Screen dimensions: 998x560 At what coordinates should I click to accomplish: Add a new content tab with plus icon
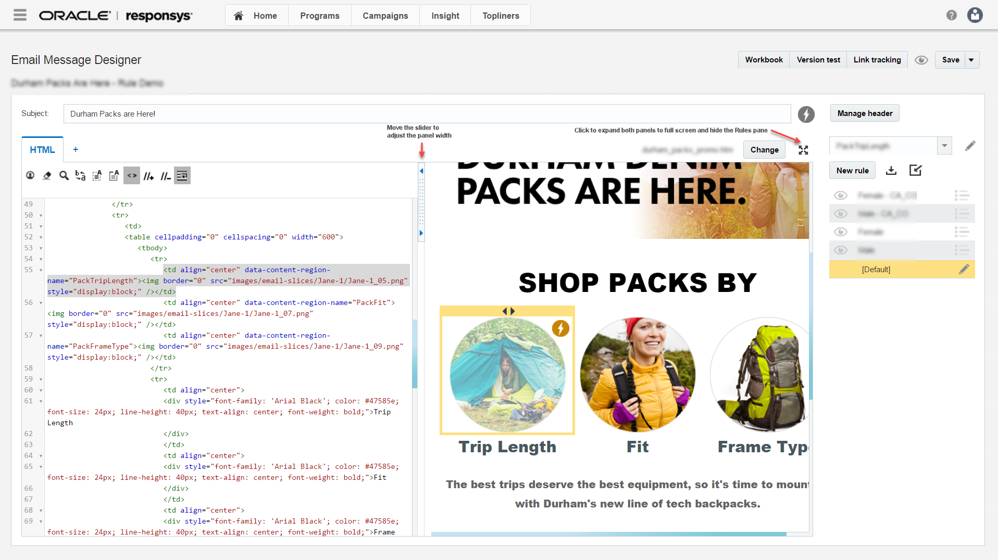coord(76,149)
